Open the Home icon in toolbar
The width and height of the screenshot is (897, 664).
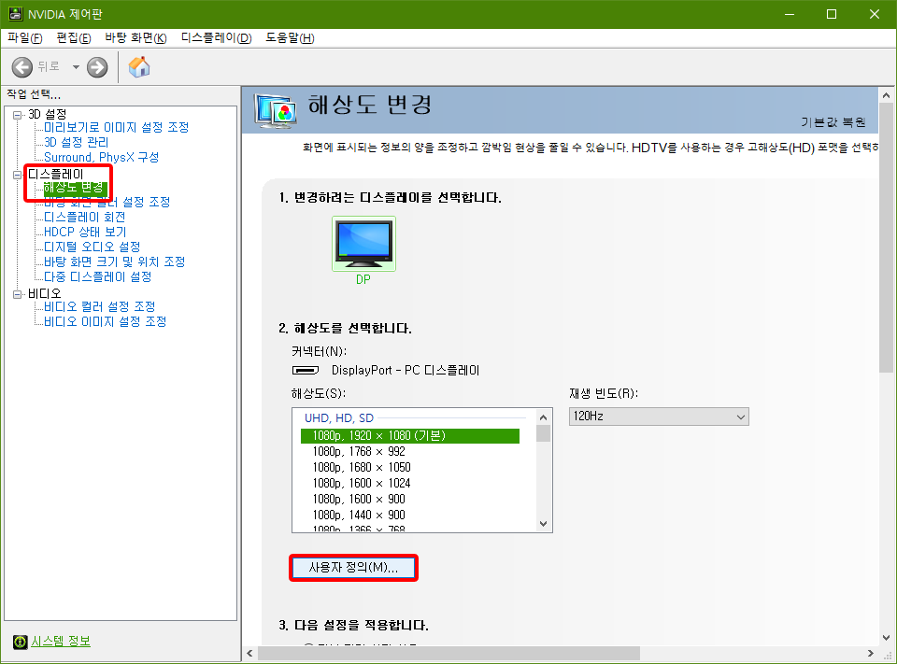tap(139, 67)
